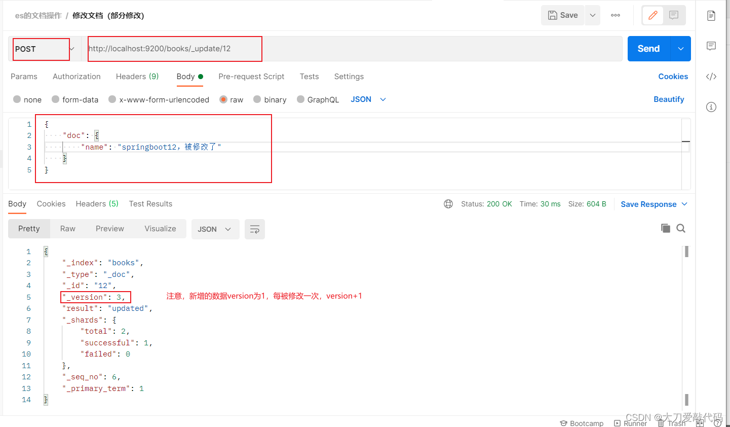Click the Save button
Screen dimensions: 730x427
(x=563, y=15)
